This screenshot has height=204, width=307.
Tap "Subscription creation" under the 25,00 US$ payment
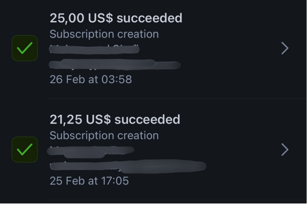[104, 34]
